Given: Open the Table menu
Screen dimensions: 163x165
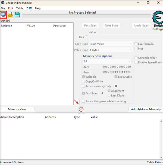Looking at the screenshot, I should click(20, 8).
